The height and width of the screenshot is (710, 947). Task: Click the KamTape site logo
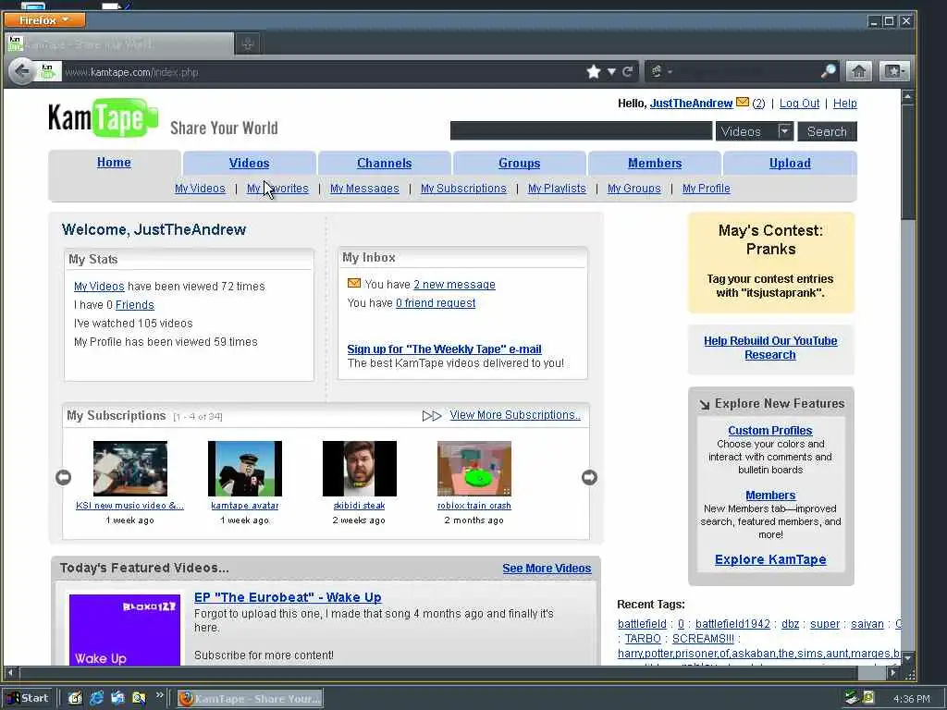click(104, 117)
